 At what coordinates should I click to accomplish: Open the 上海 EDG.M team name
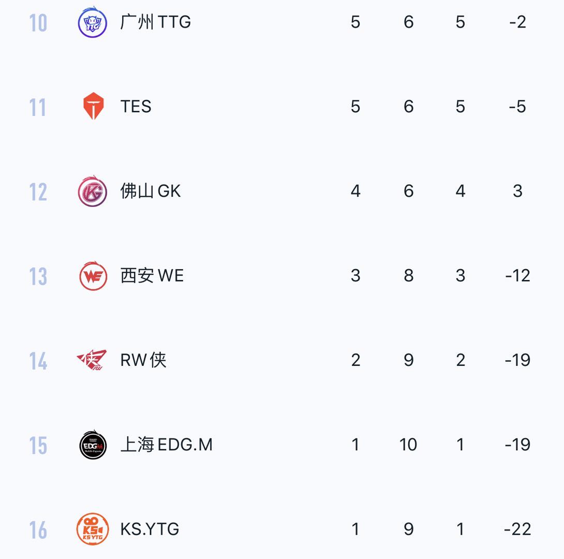166,445
